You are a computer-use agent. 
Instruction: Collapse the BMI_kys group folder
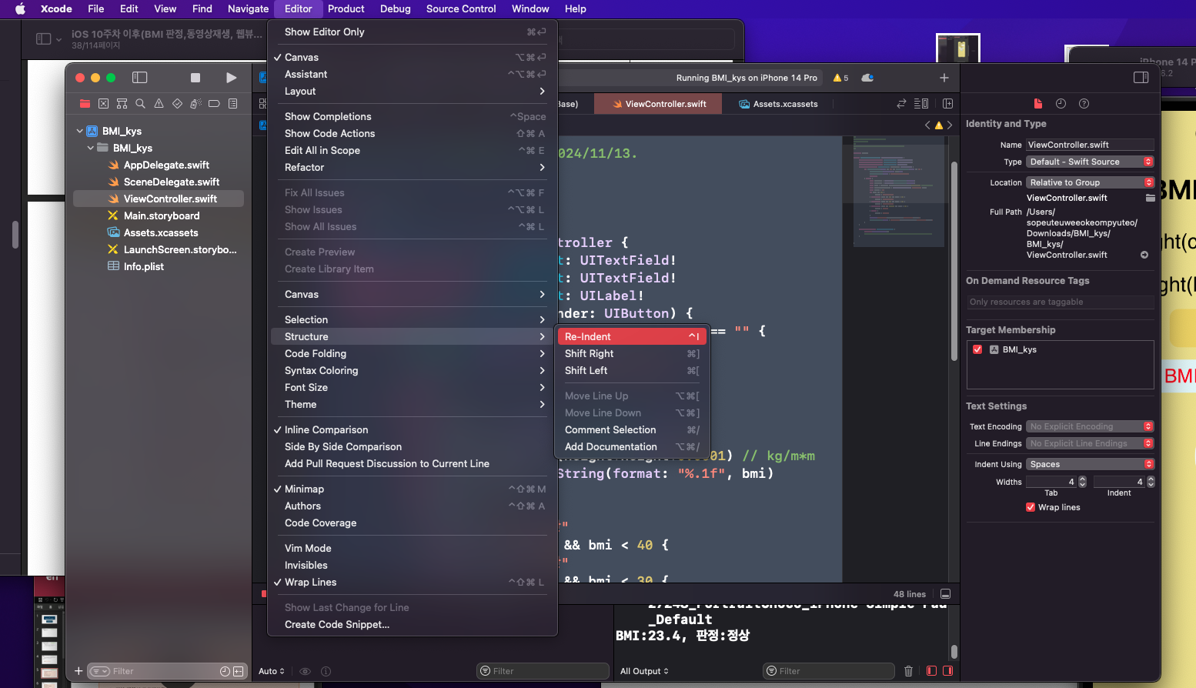tap(90, 148)
